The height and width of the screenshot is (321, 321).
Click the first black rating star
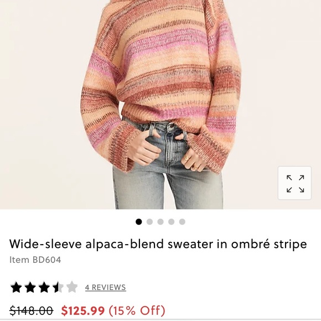pos(16,287)
